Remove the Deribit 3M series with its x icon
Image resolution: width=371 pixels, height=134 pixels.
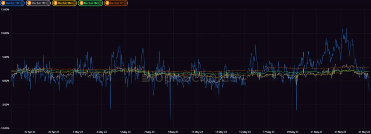pyautogui.click(x=74, y=3)
